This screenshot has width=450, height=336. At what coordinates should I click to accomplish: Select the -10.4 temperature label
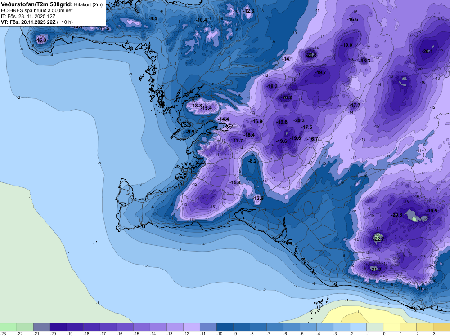[x=201, y=20]
